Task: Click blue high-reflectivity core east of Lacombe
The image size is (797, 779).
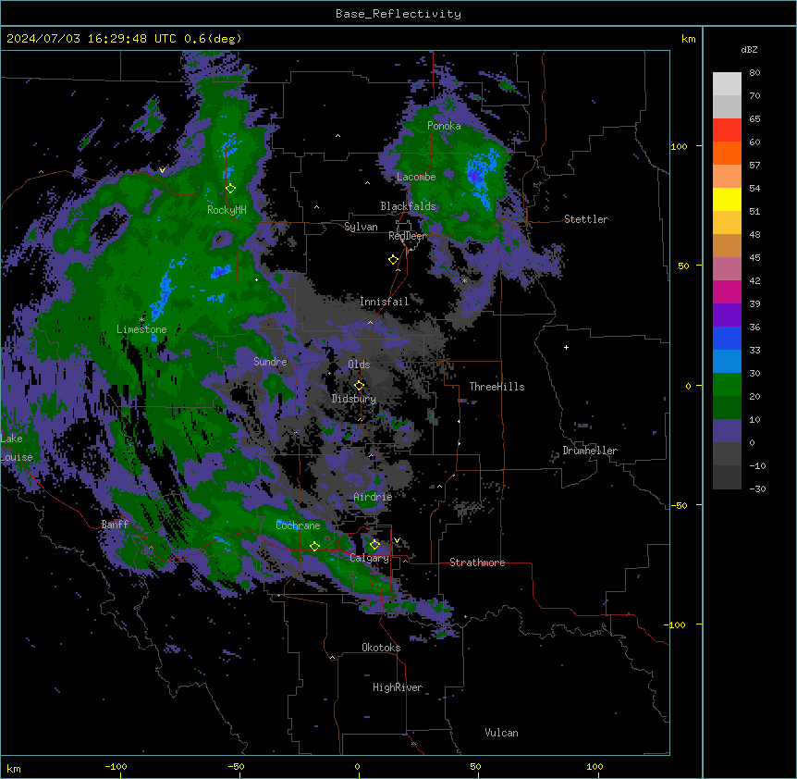Action: [479, 176]
